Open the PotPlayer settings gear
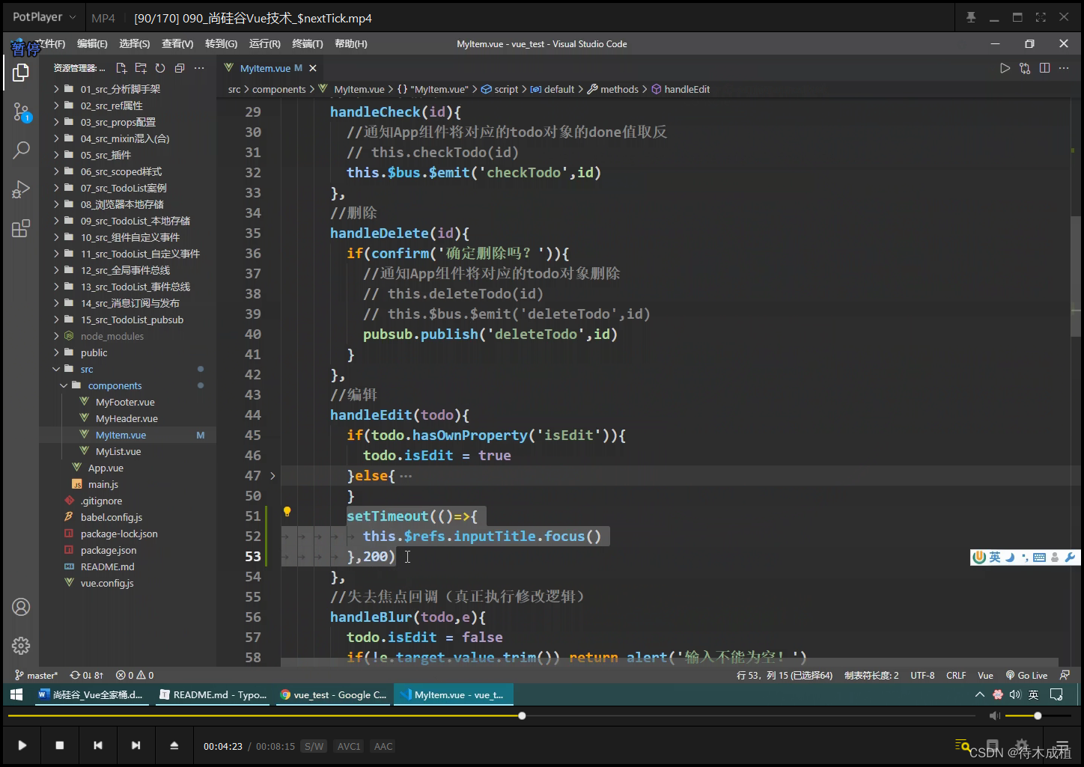The width and height of the screenshot is (1084, 767). pos(1022,745)
